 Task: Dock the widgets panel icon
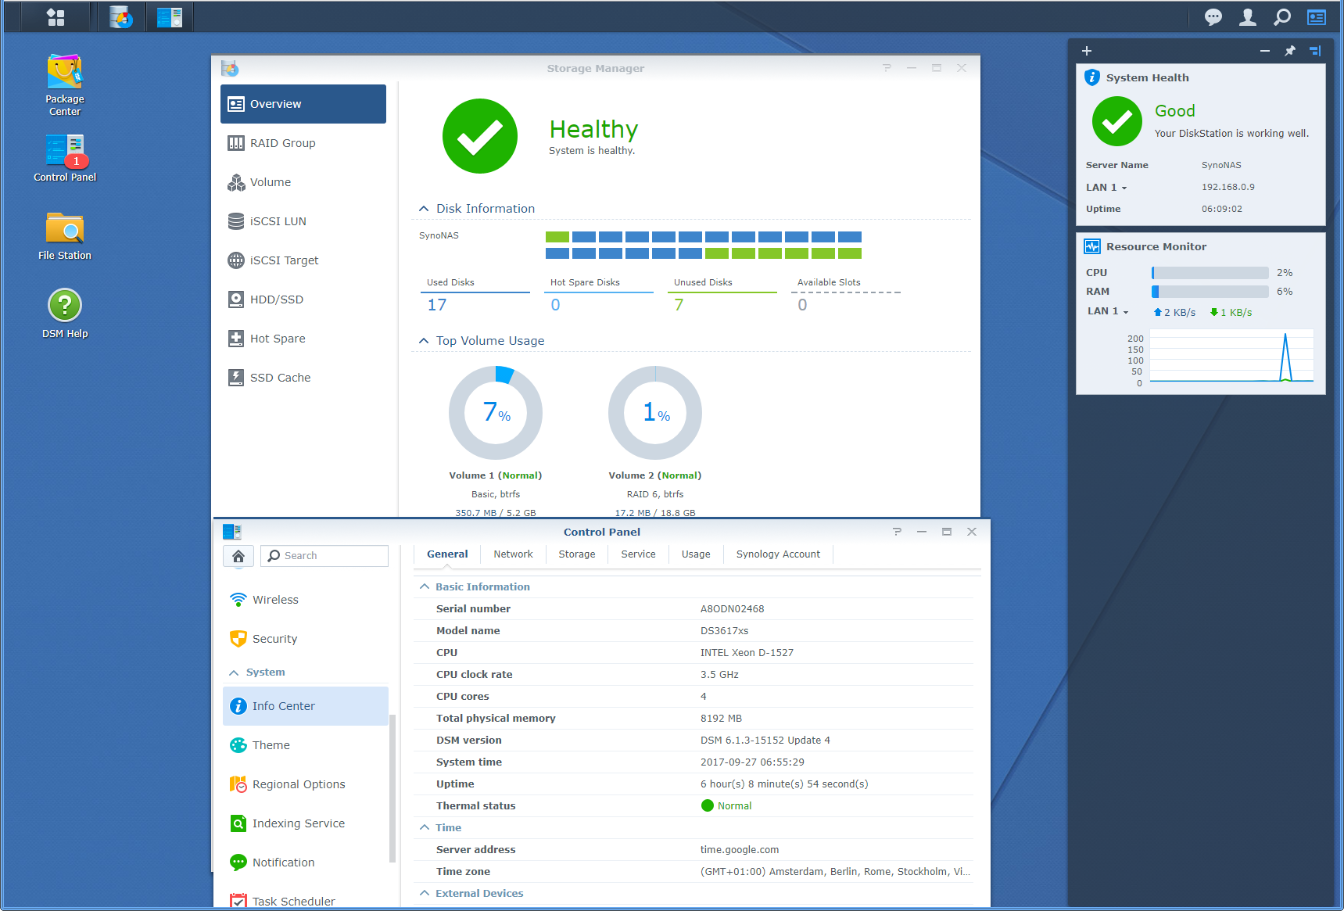(x=1315, y=51)
